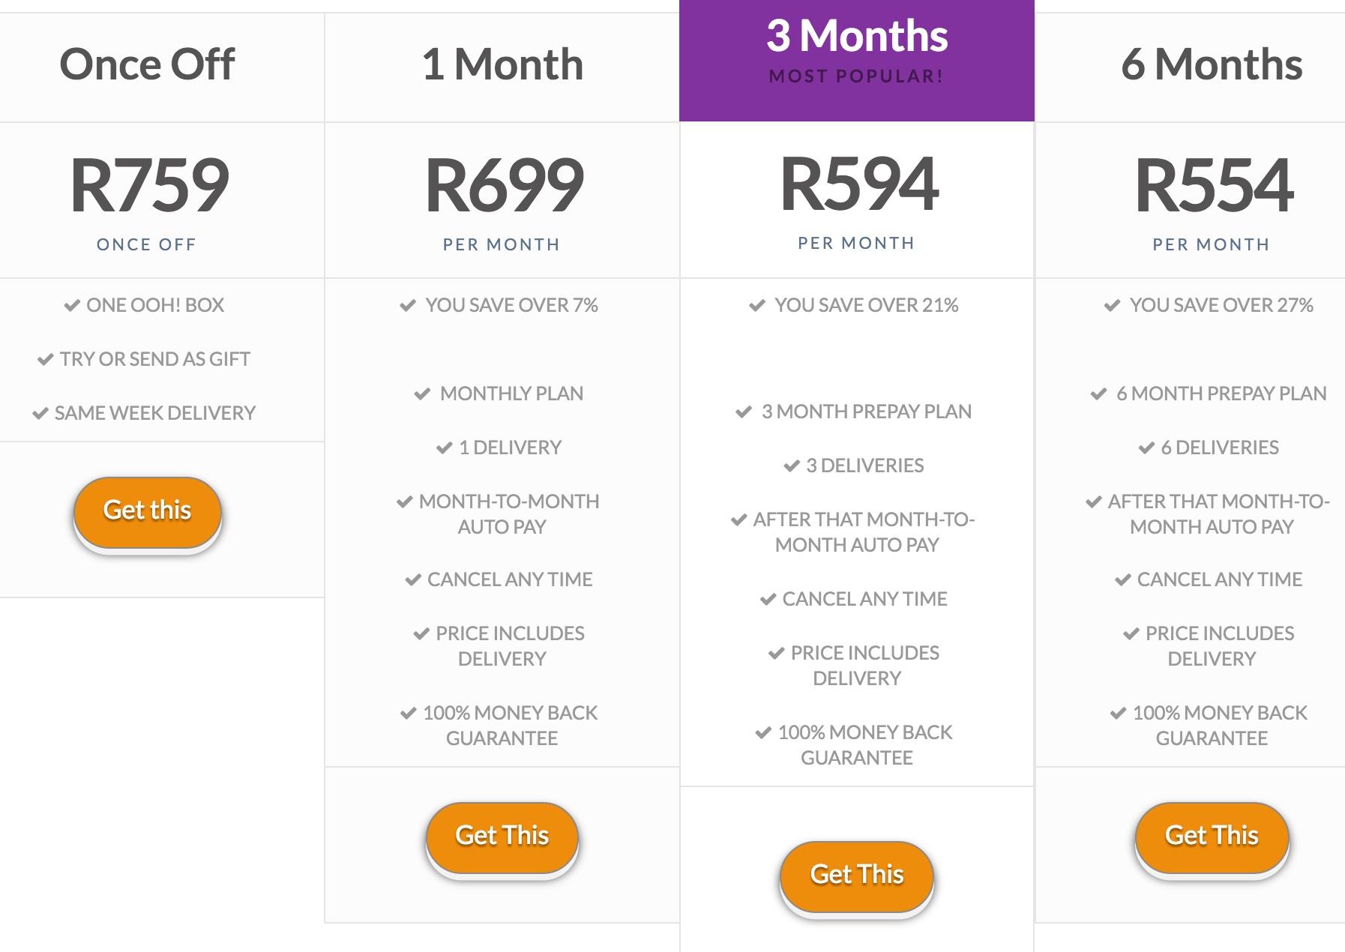Click checkmark next to 'YOU SAVE OVER 27%'

pos(1112,305)
